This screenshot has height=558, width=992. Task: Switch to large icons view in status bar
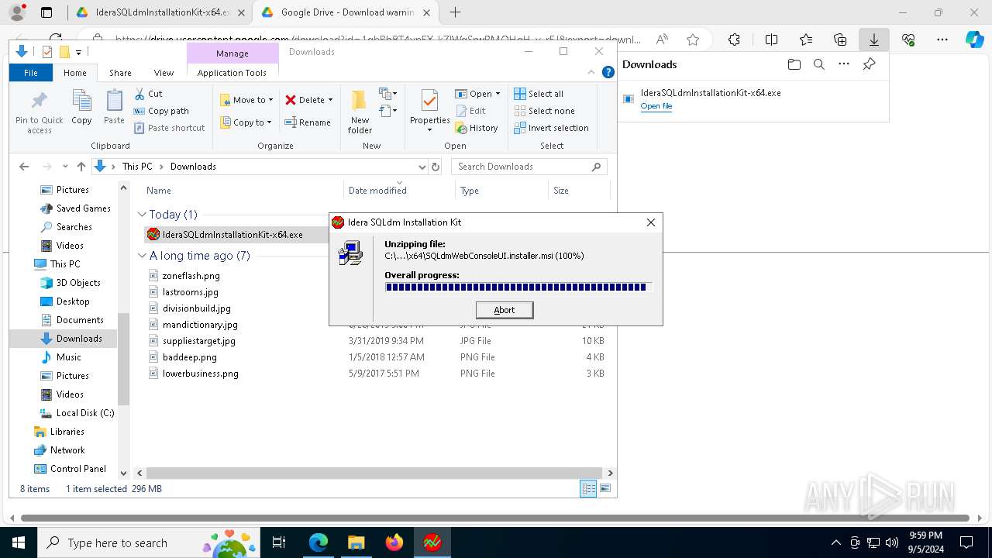click(605, 489)
